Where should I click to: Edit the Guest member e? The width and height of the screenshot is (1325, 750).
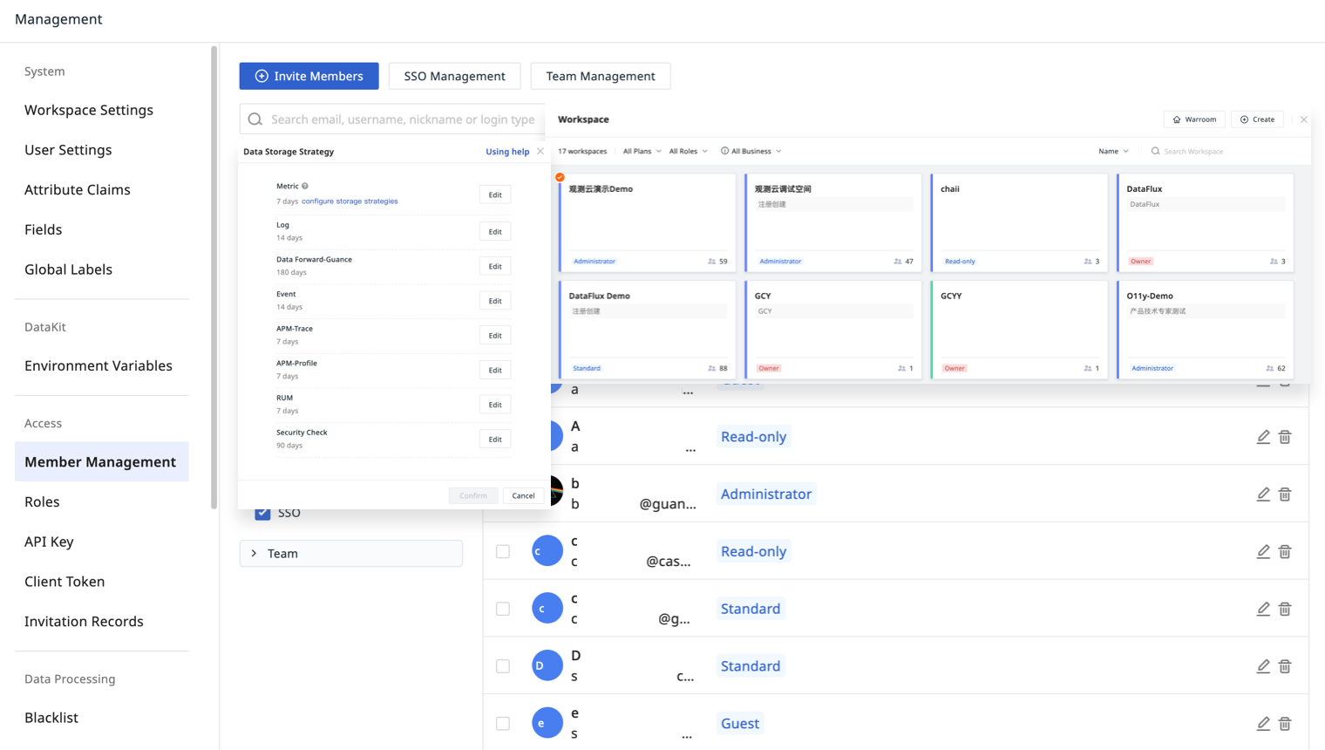click(1263, 724)
